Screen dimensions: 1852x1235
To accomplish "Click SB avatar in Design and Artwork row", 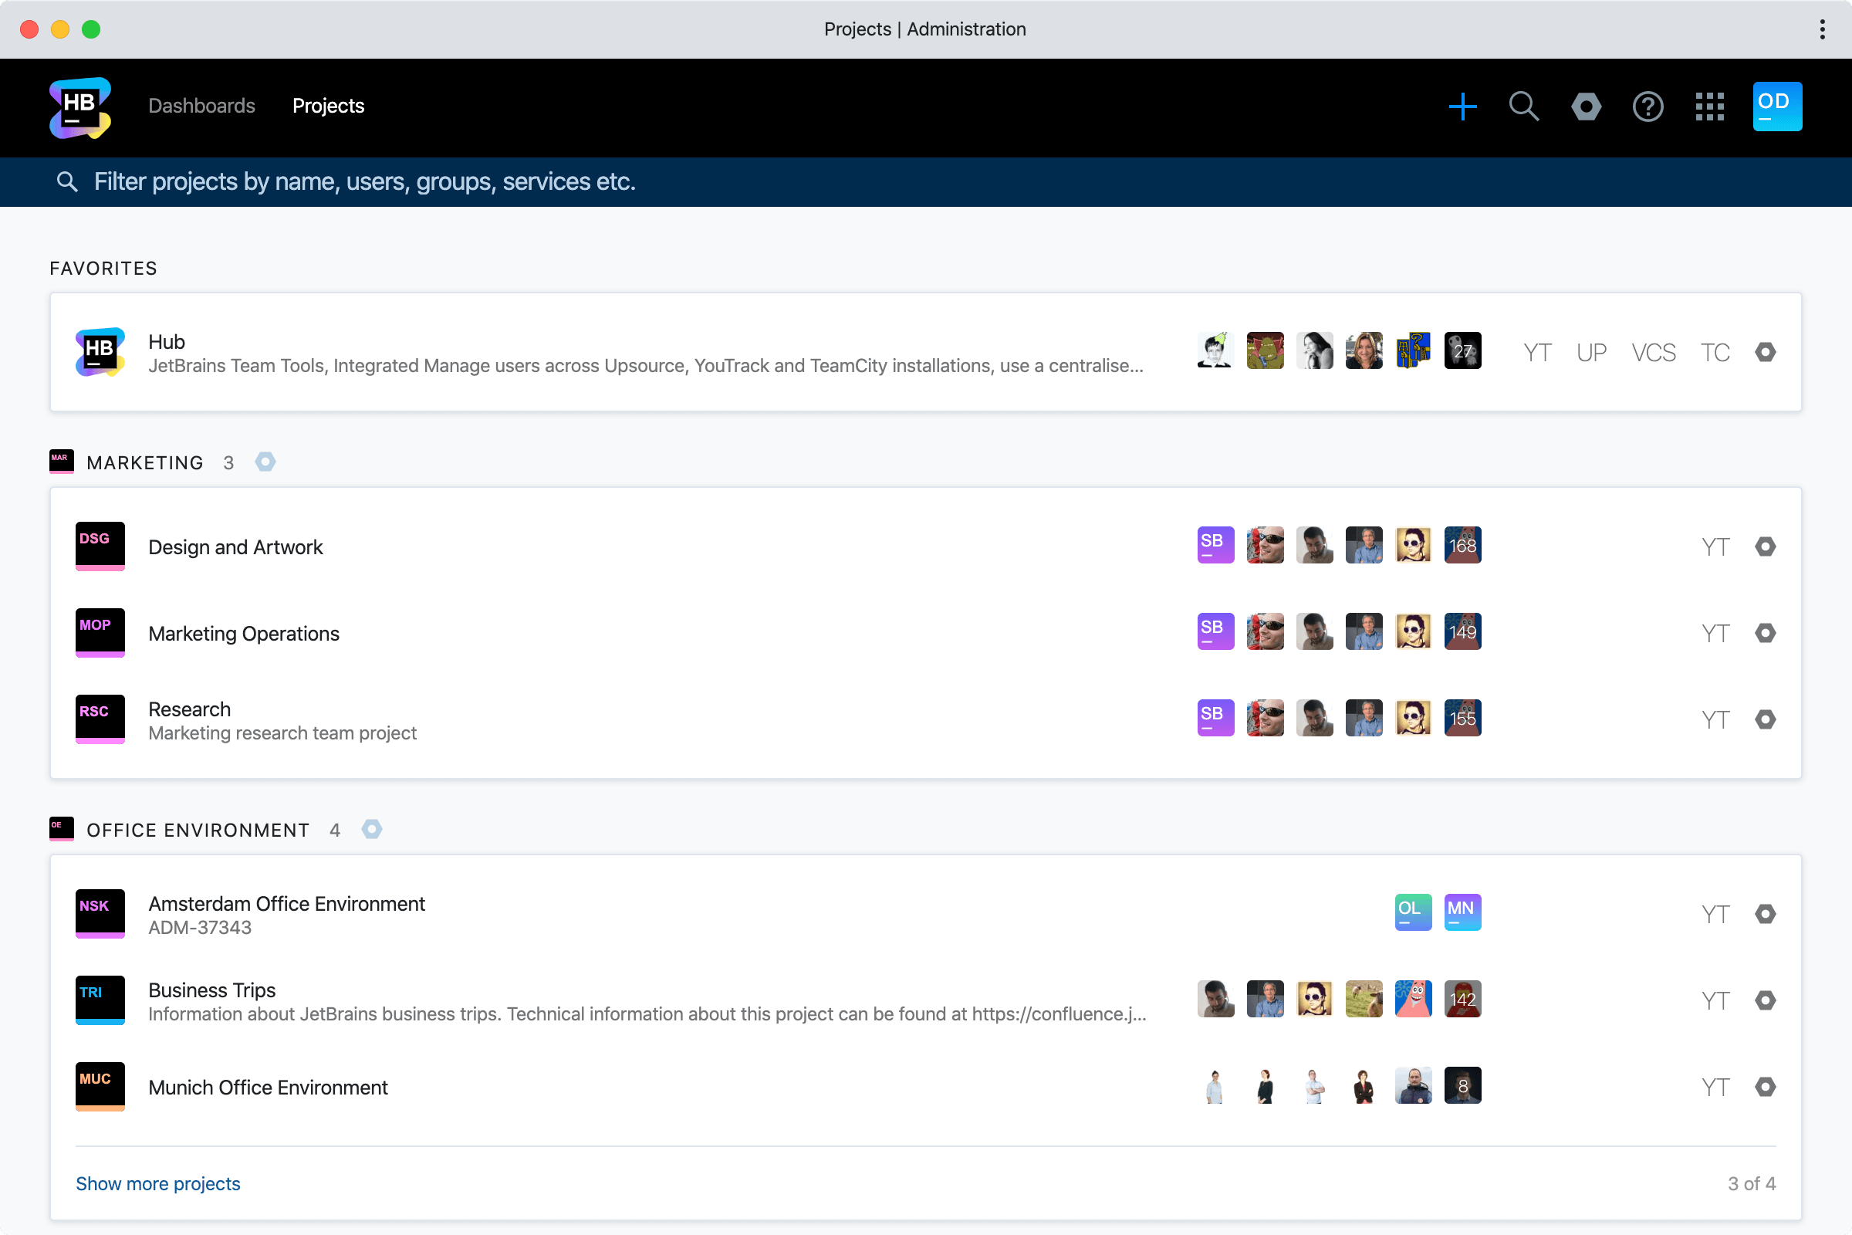I will pyautogui.click(x=1216, y=545).
